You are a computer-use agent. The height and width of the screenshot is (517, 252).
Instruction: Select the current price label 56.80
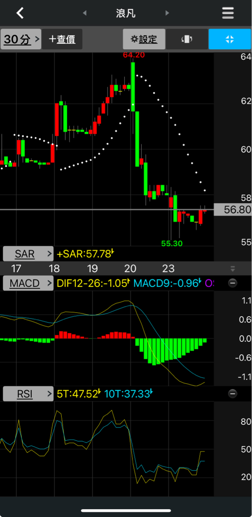233,209
